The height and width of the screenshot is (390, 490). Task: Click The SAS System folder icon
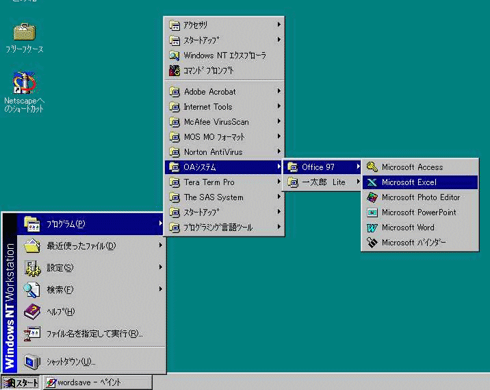[175, 197]
